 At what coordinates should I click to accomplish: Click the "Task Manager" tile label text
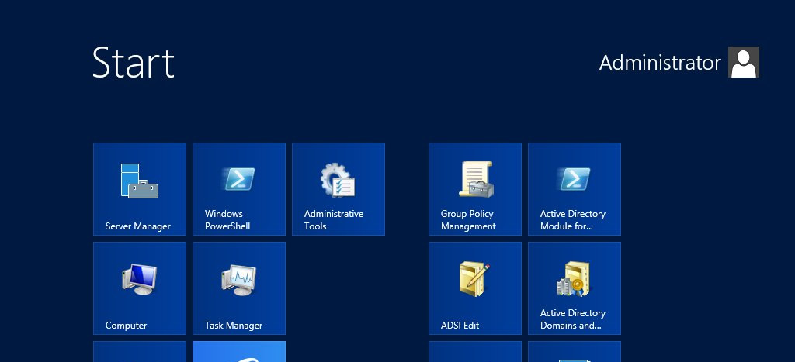click(x=234, y=326)
